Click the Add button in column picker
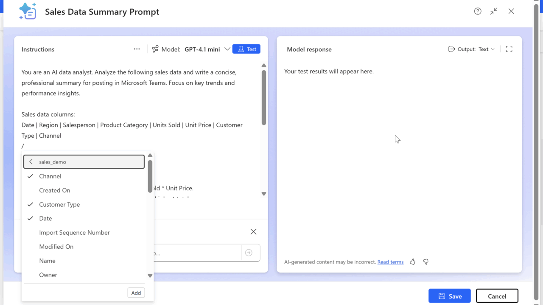This screenshot has height=305, width=543. (136, 293)
